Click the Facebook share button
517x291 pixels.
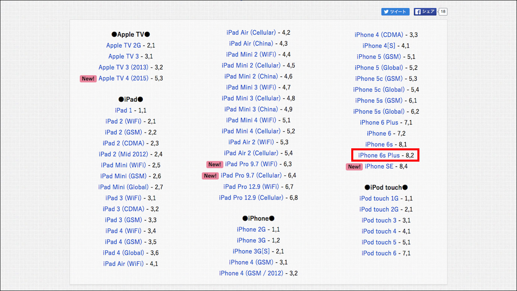click(x=425, y=12)
